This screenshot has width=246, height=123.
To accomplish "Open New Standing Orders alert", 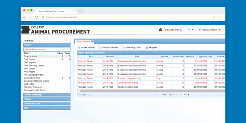I will point(34,75).
